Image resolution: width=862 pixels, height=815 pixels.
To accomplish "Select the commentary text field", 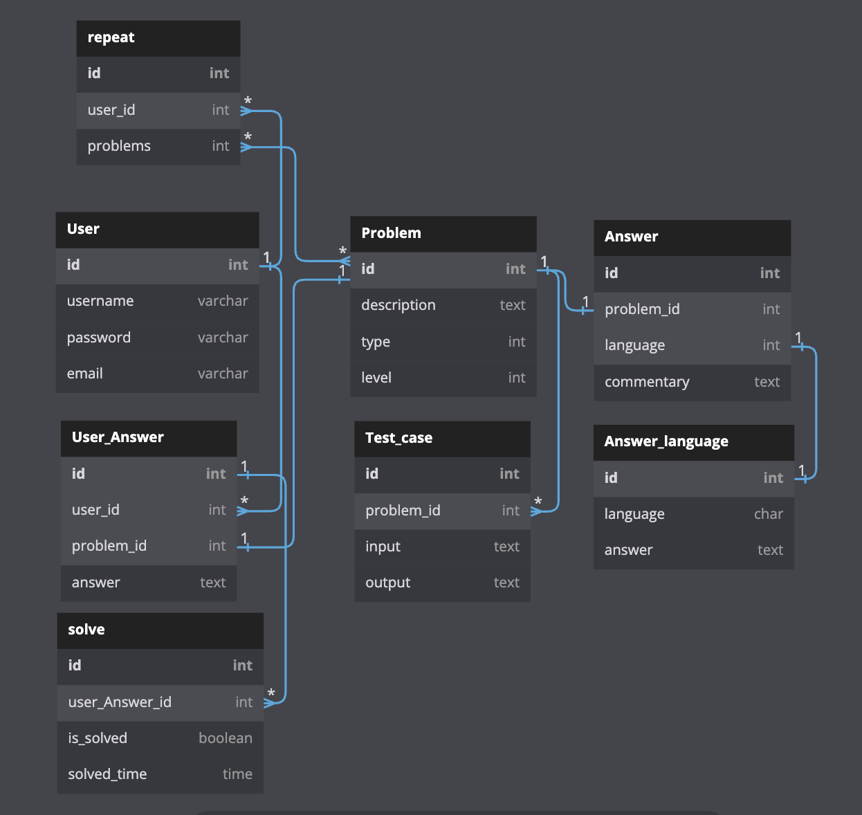I will 692,383.
